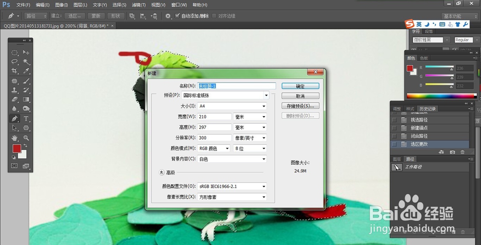
Task: Toggle history brush source for 挑选路径
Action: [x=394, y=120]
